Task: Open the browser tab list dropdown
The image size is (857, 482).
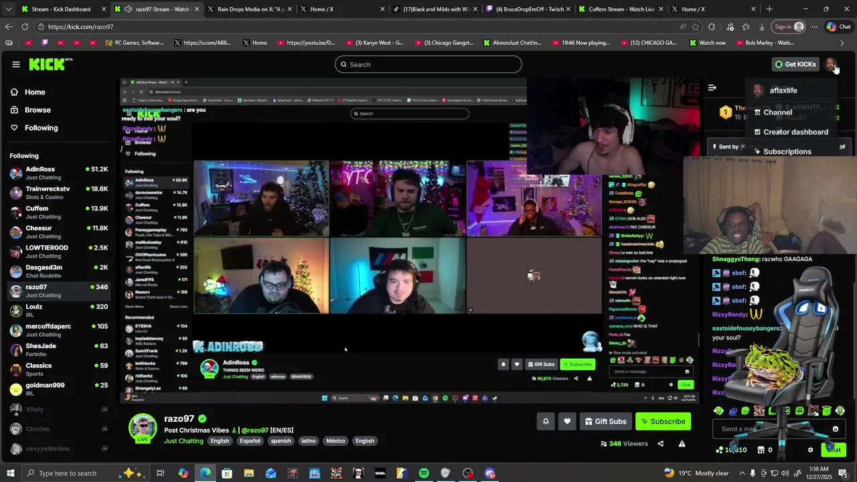Action: [9, 9]
